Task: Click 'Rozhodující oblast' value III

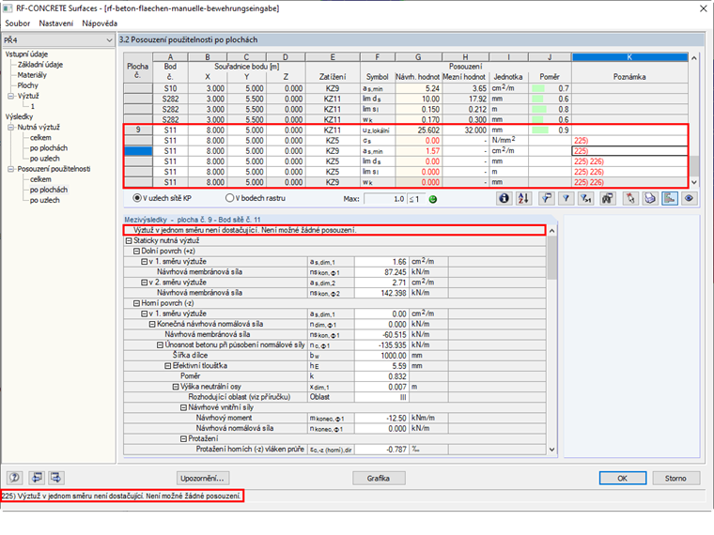Action: click(382, 397)
